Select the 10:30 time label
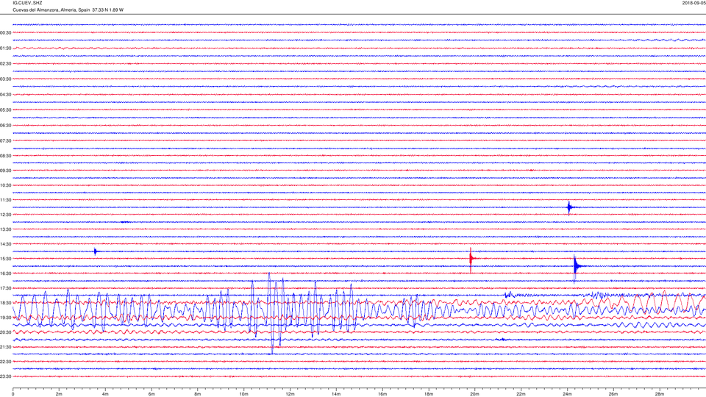 click(x=6, y=185)
